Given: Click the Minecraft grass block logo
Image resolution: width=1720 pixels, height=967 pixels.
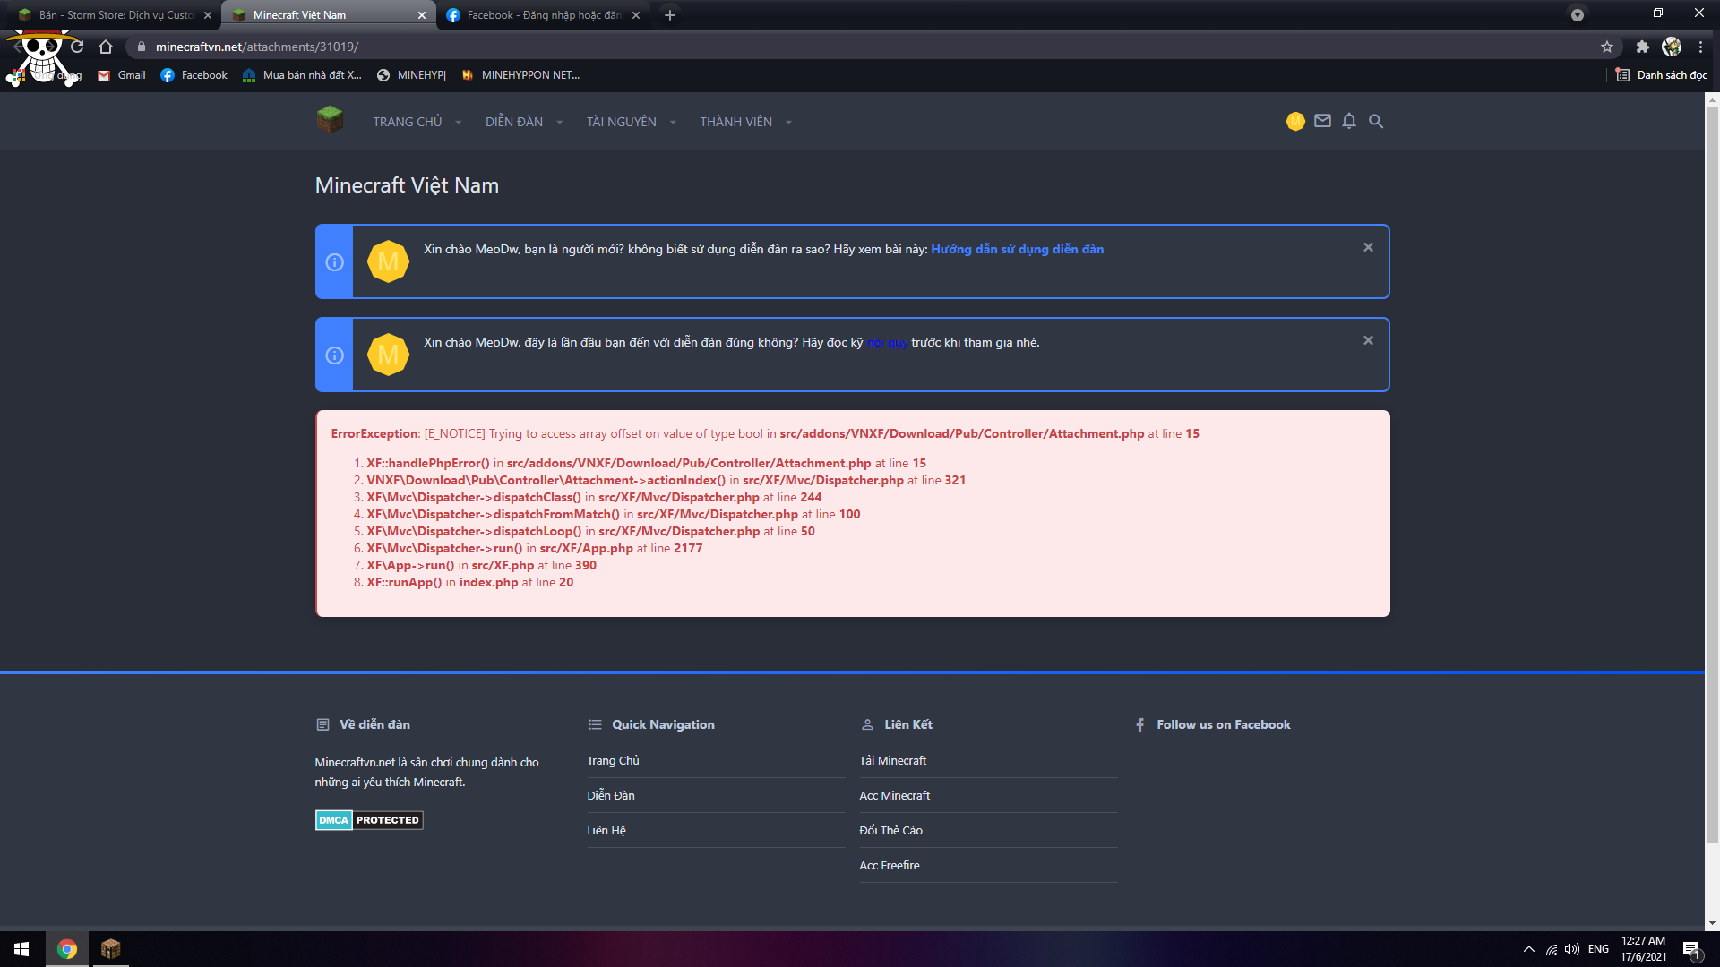Looking at the screenshot, I should [x=330, y=120].
